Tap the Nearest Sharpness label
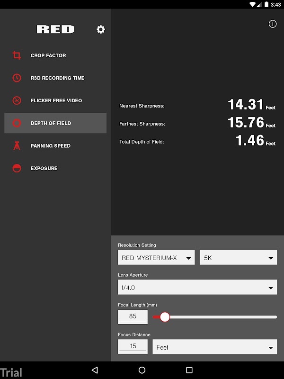 [x=142, y=106]
